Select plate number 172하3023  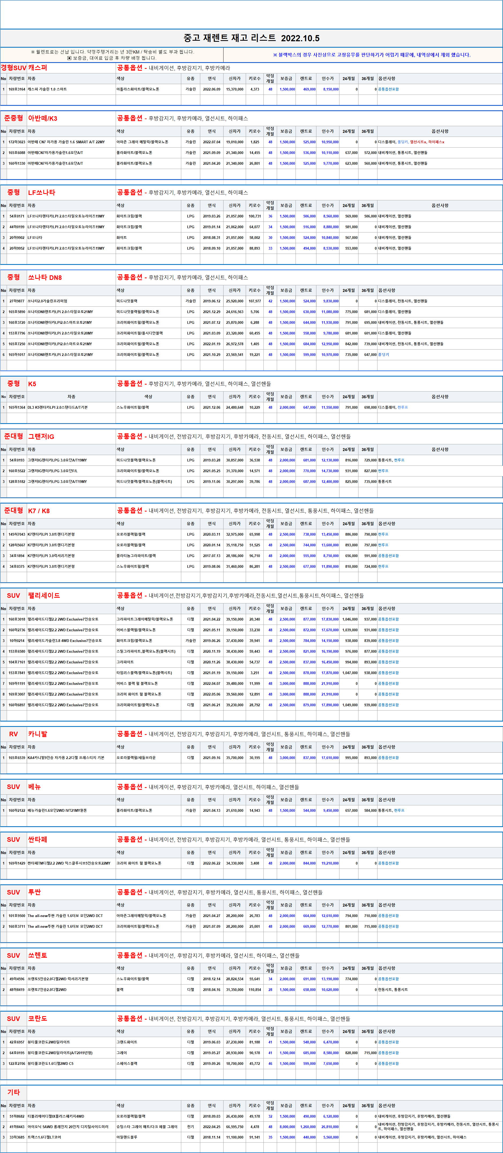(x=17, y=142)
